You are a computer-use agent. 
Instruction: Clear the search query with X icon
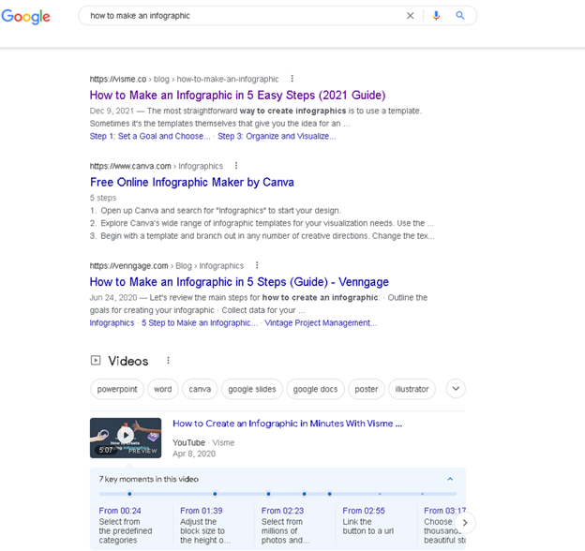pos(410,16)
